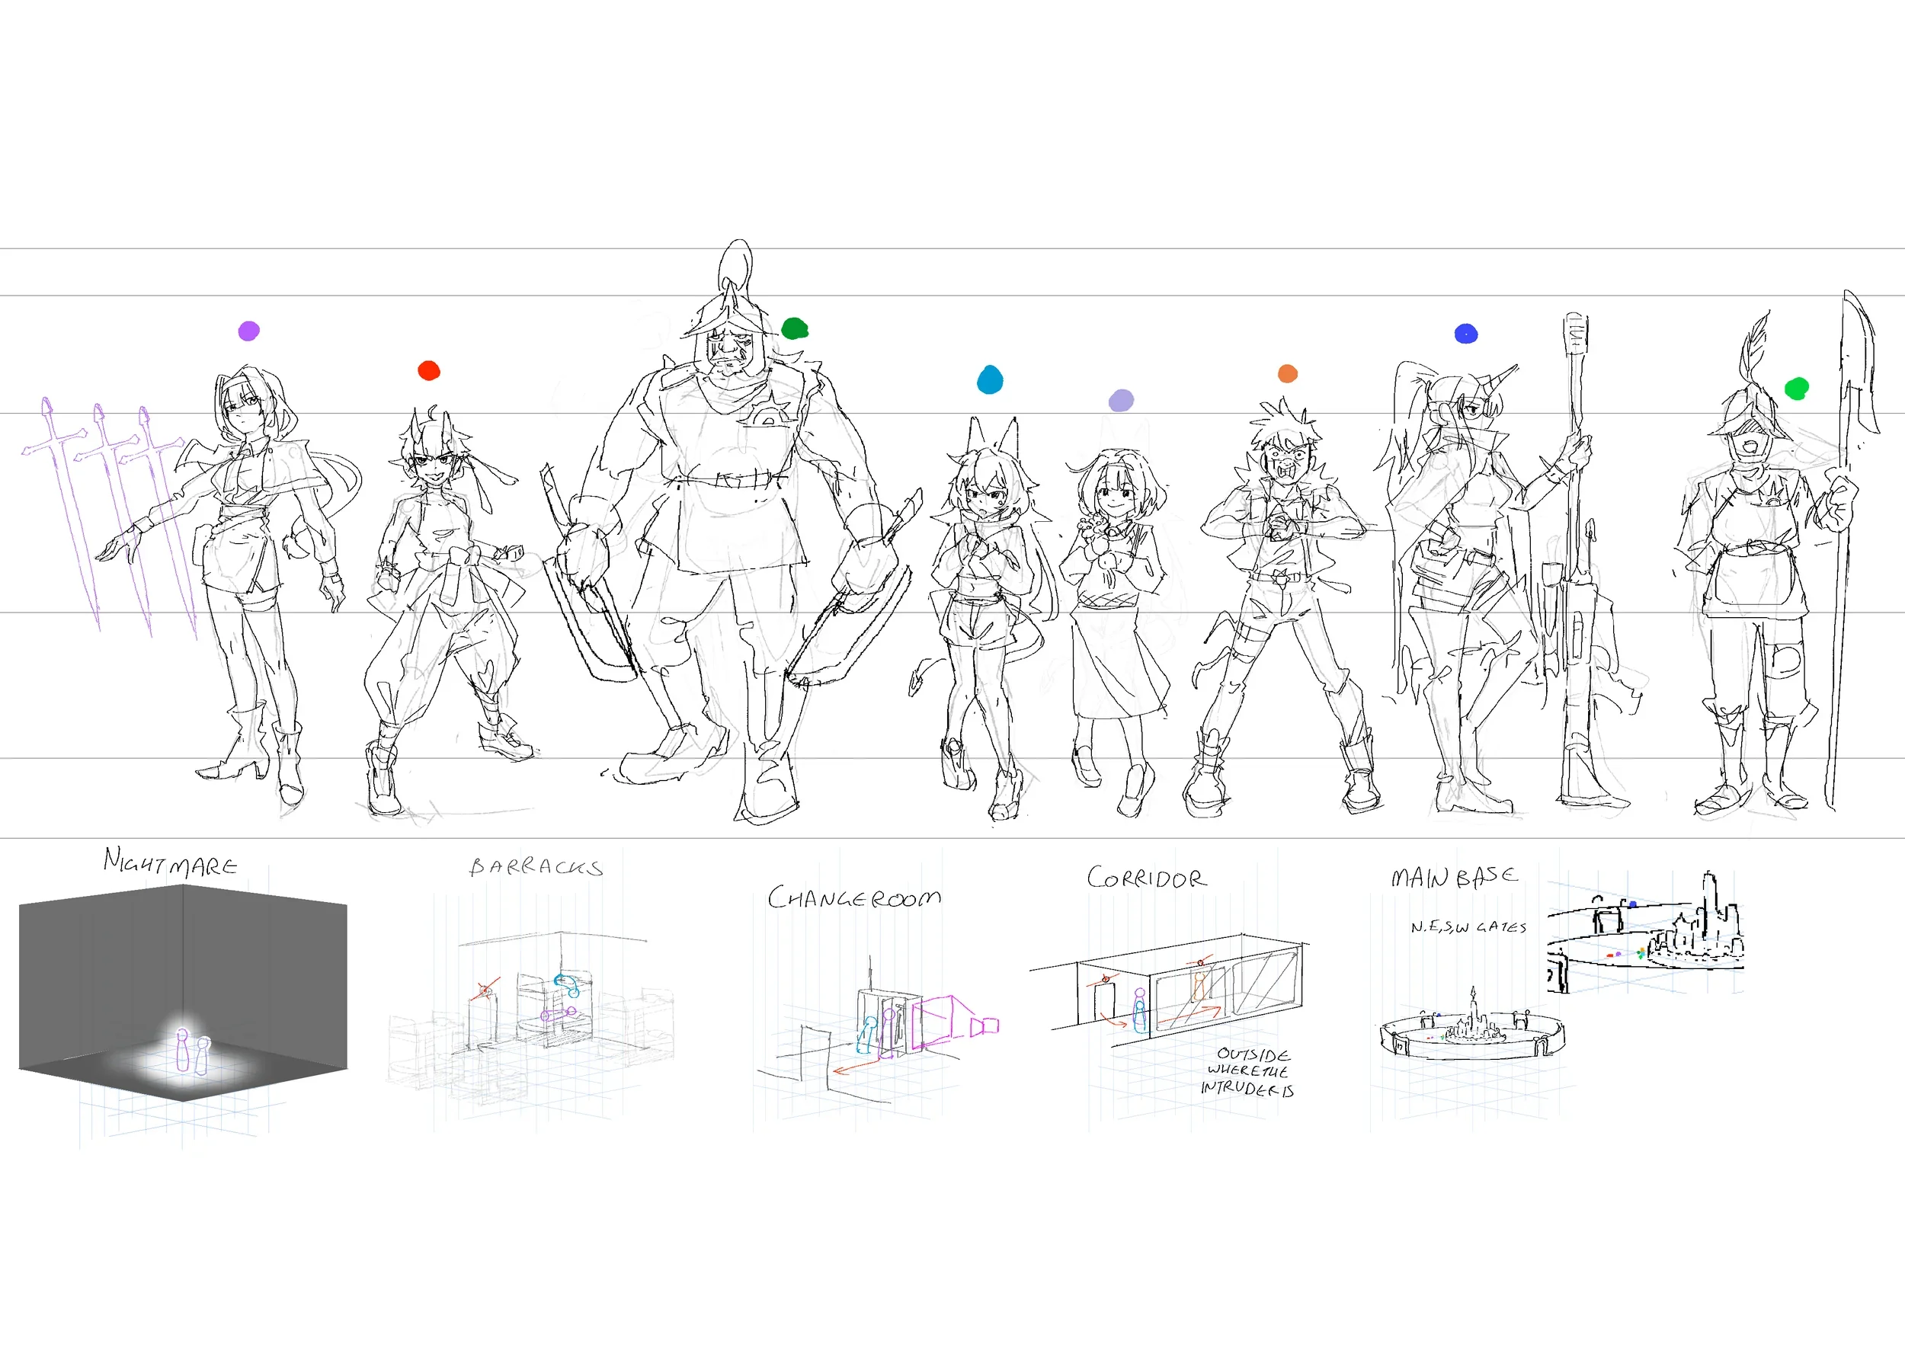1905x1347 pixels.
Task: Click the purple dot above the first character
Action: point(249,331)
